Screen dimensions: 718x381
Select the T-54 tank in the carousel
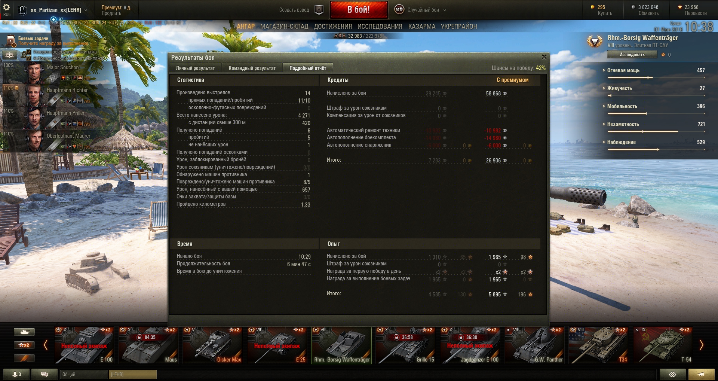click(663, 345)
